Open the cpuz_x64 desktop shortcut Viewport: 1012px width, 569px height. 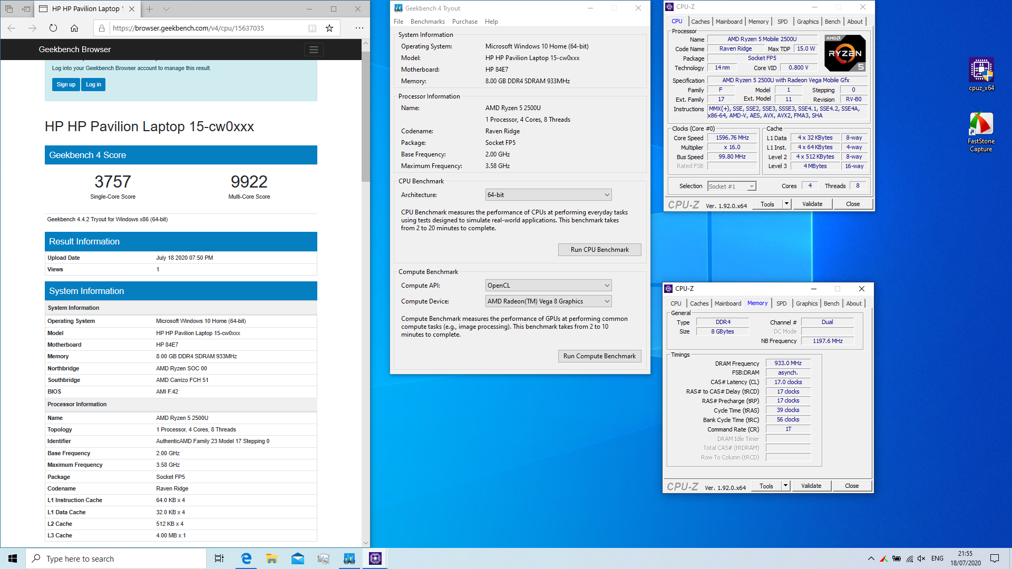[981, 74]
